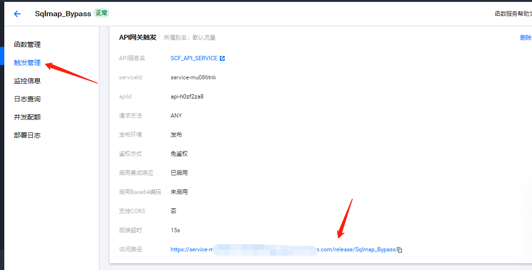
Task: Click the api-h0zf2za8 apiId value
Action: click(187, 97)
